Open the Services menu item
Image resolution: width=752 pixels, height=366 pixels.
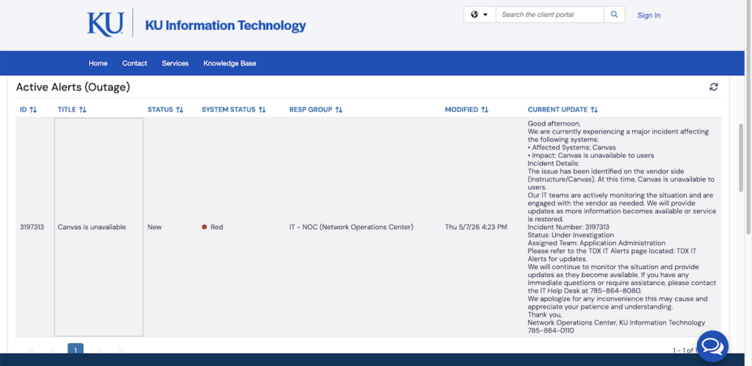click(x=175, y=63)
